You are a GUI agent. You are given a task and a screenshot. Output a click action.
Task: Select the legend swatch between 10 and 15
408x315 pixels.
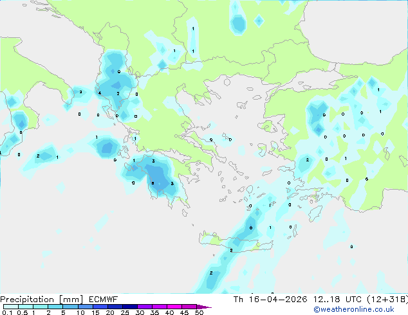[x=86, y=307]
